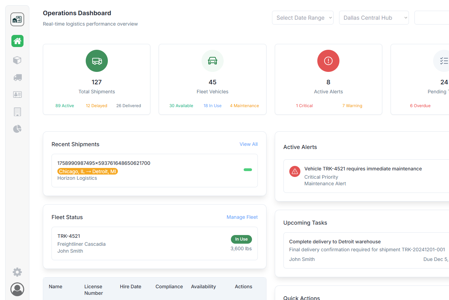Click the red Active Alerts exclamation icon
This screenshot has width=449, height=300.
coord(328,61)
